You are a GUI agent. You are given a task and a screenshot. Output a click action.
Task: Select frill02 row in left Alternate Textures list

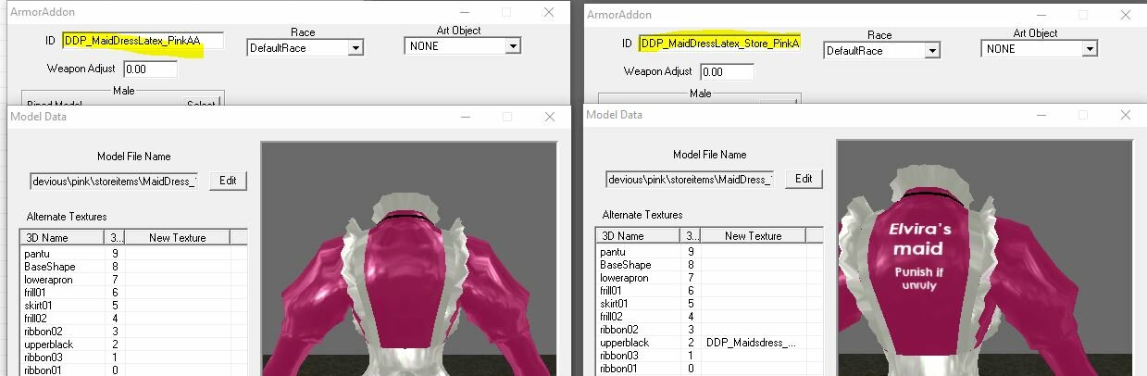click(x=133, y=317)
